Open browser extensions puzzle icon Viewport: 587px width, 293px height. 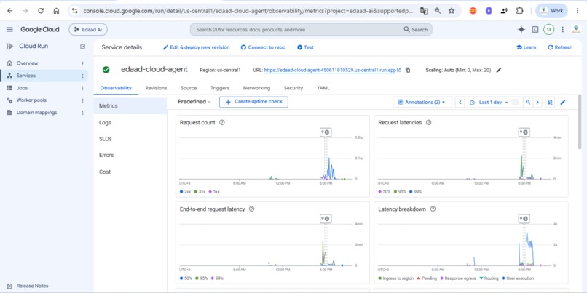519,11
